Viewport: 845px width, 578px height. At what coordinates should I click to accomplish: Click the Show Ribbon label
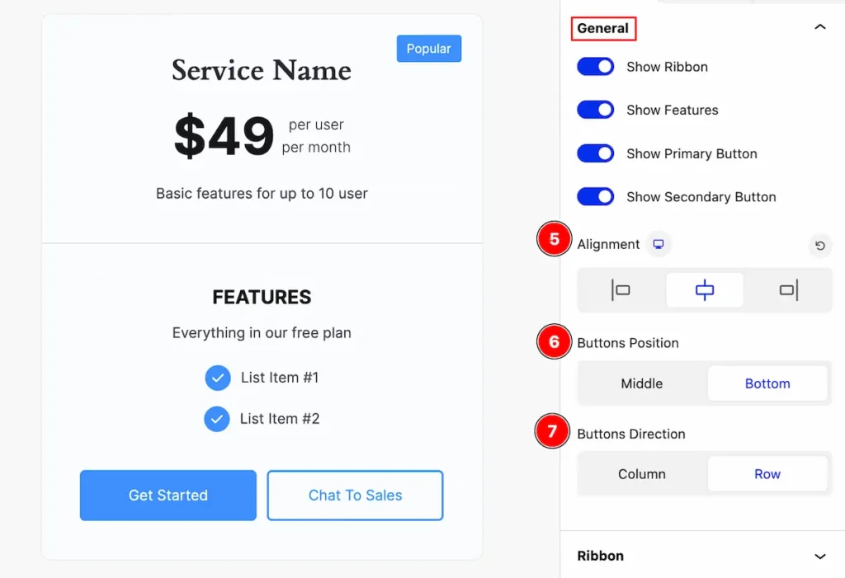pyautogui.click(x=667, y=67)
